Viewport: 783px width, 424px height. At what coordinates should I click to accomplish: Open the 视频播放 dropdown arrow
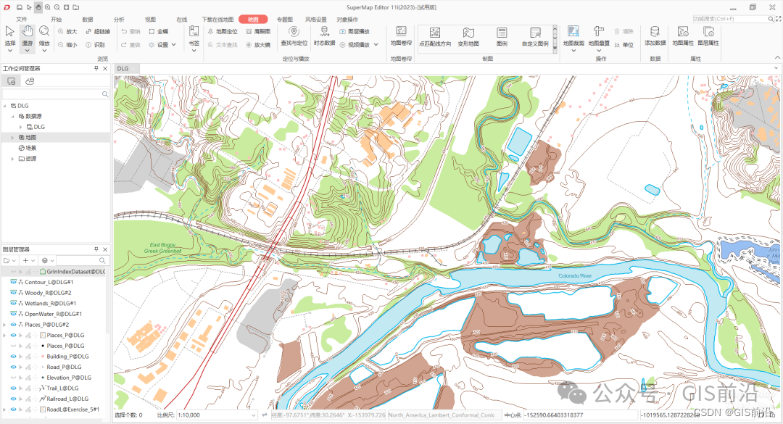coord(376,45)
